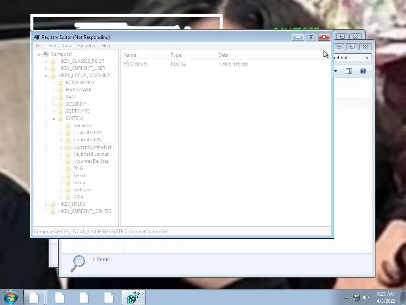Select the Setup key

tap(79, 183)
